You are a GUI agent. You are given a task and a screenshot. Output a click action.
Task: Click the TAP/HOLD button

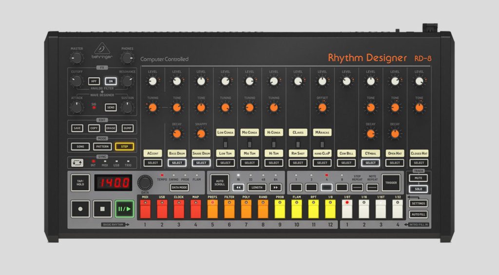(80, 183)
